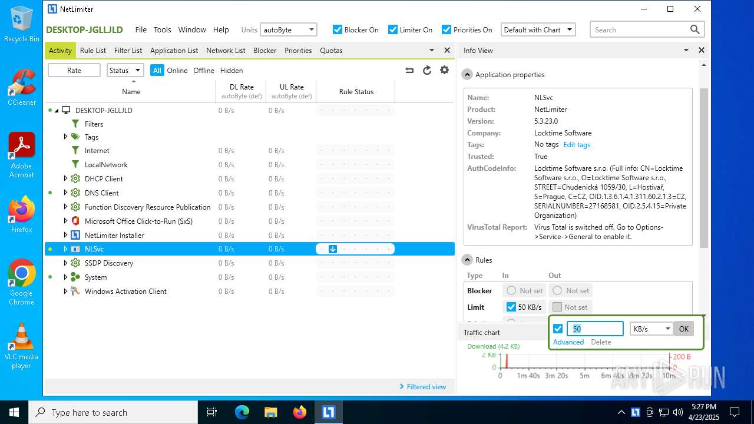
Task: Select the All filter toggle
Action: coord(157,70)
